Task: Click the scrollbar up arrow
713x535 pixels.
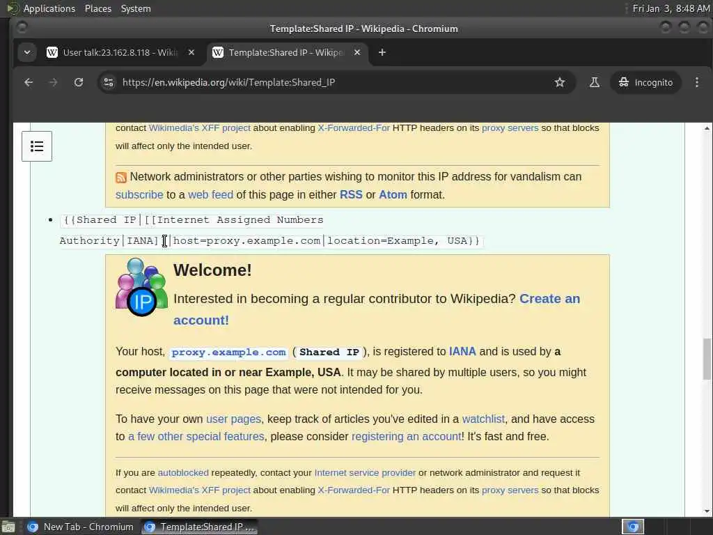Action: pos(707,128)
